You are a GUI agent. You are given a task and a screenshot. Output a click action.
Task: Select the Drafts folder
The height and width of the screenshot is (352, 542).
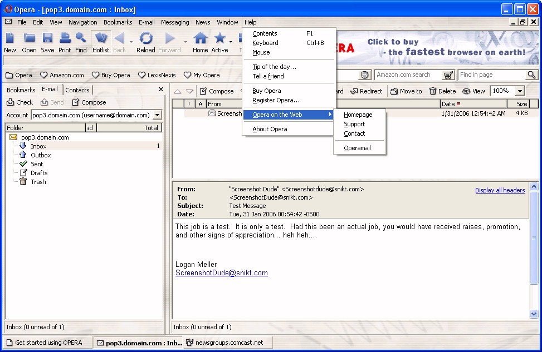[39, 173]
